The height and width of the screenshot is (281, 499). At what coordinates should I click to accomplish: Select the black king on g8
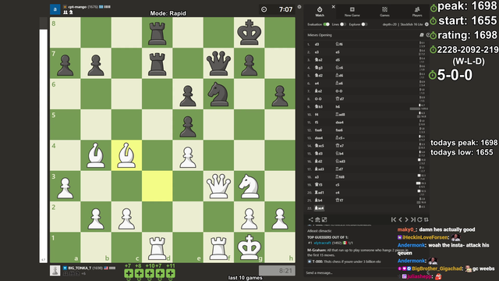point(249,32)
